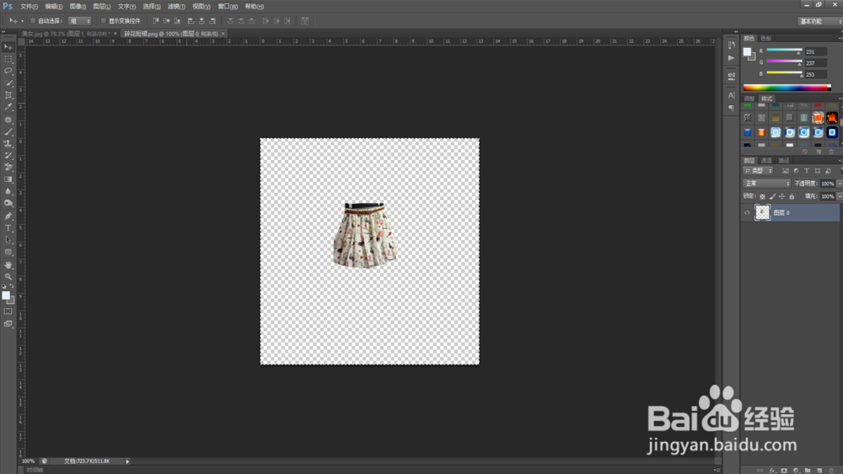Click the create new style icon

click(819, 152)
